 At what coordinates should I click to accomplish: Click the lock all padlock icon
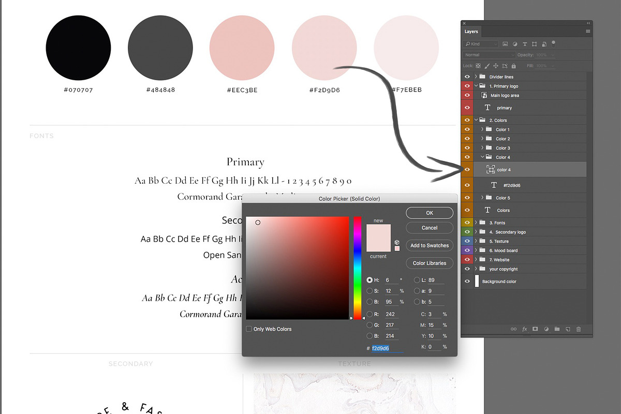click(x=513, y=66)
